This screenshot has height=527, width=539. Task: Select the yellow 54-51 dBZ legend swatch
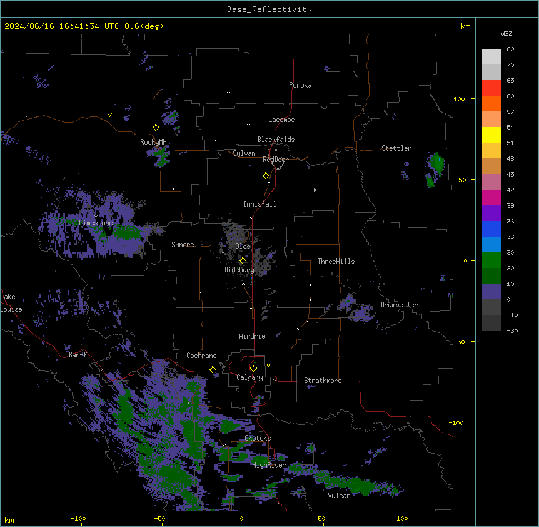[x=491, y=135]
